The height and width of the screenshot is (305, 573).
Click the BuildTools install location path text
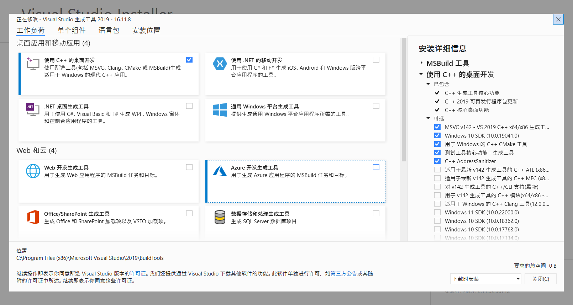[90, 258]
